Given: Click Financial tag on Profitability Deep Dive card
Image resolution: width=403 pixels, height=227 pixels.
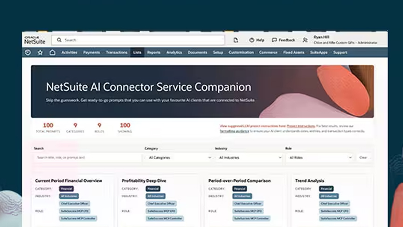Looking at the screenshot, I should click(x=153, y=189).
